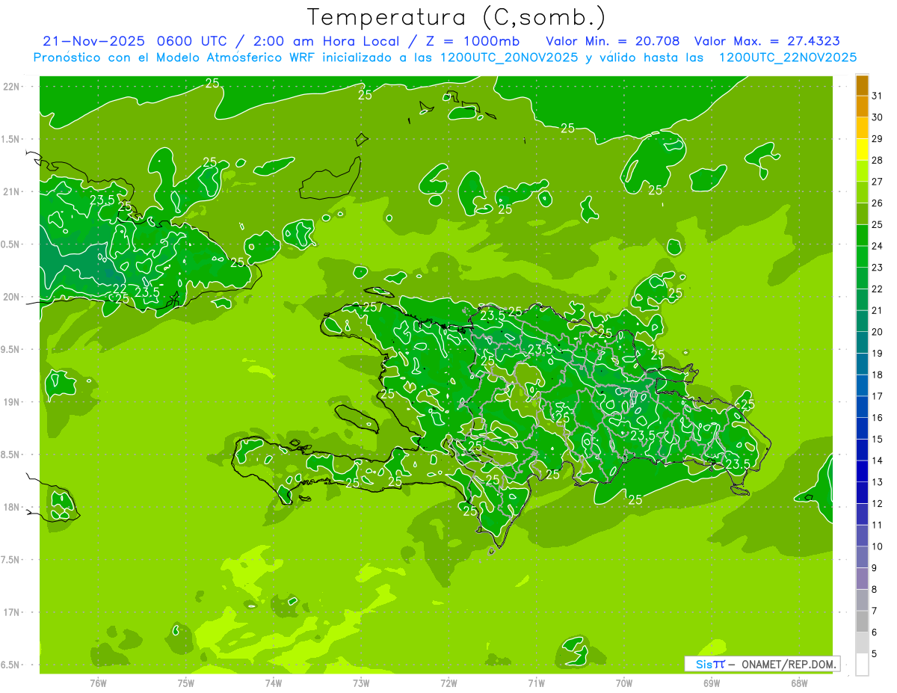
Task: Click the legend value '27'
Action: 878,182
